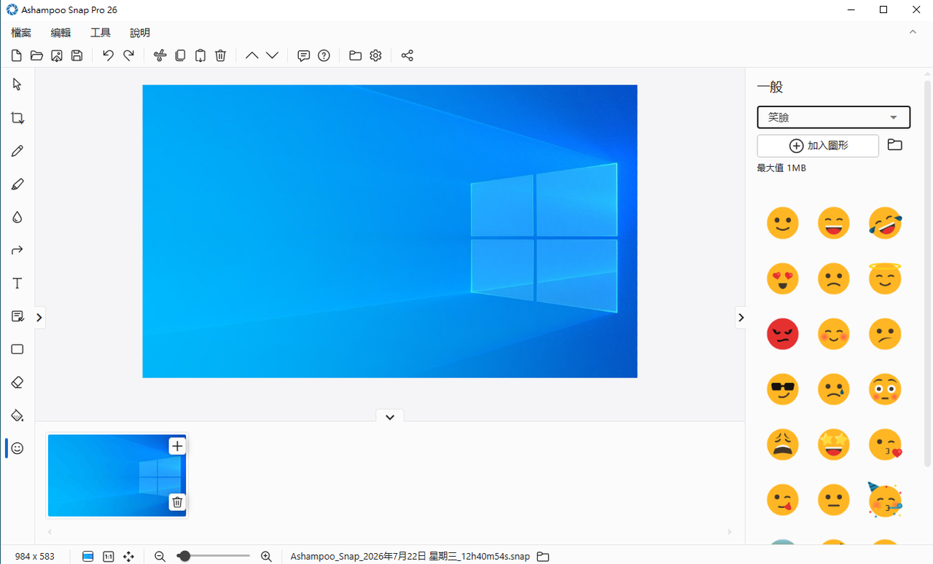933x564 pixels.
Task: Insert the red angry face emoji
Action: (783, 334)
